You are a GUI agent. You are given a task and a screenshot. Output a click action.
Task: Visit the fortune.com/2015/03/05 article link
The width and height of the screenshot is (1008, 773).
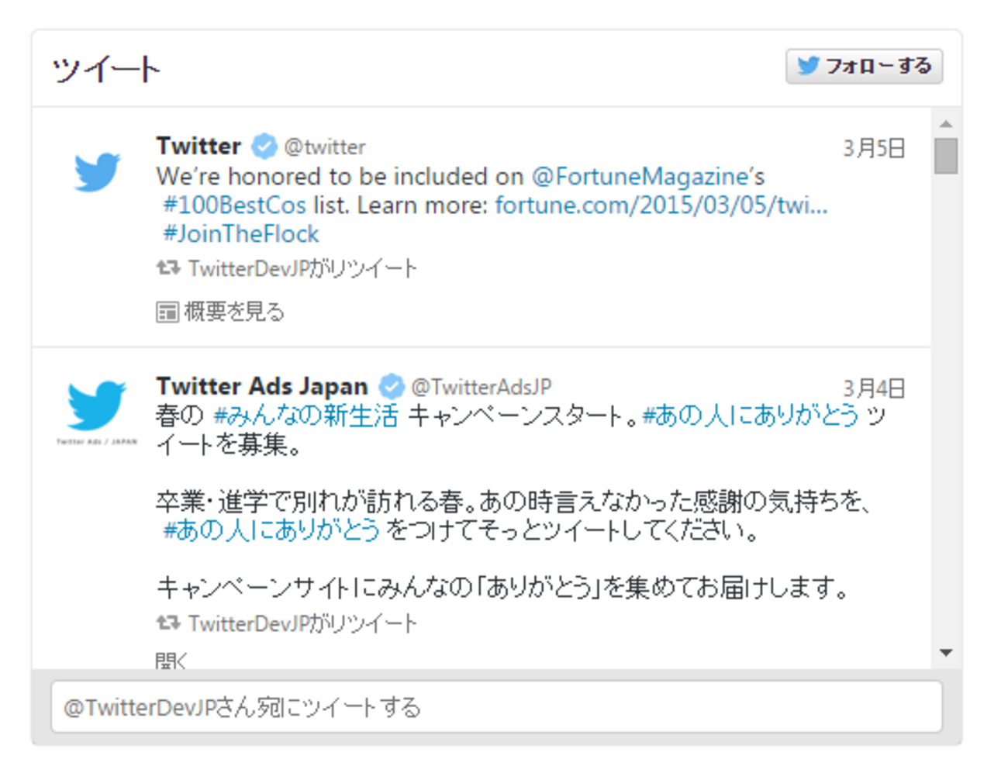tap(661, 205)
